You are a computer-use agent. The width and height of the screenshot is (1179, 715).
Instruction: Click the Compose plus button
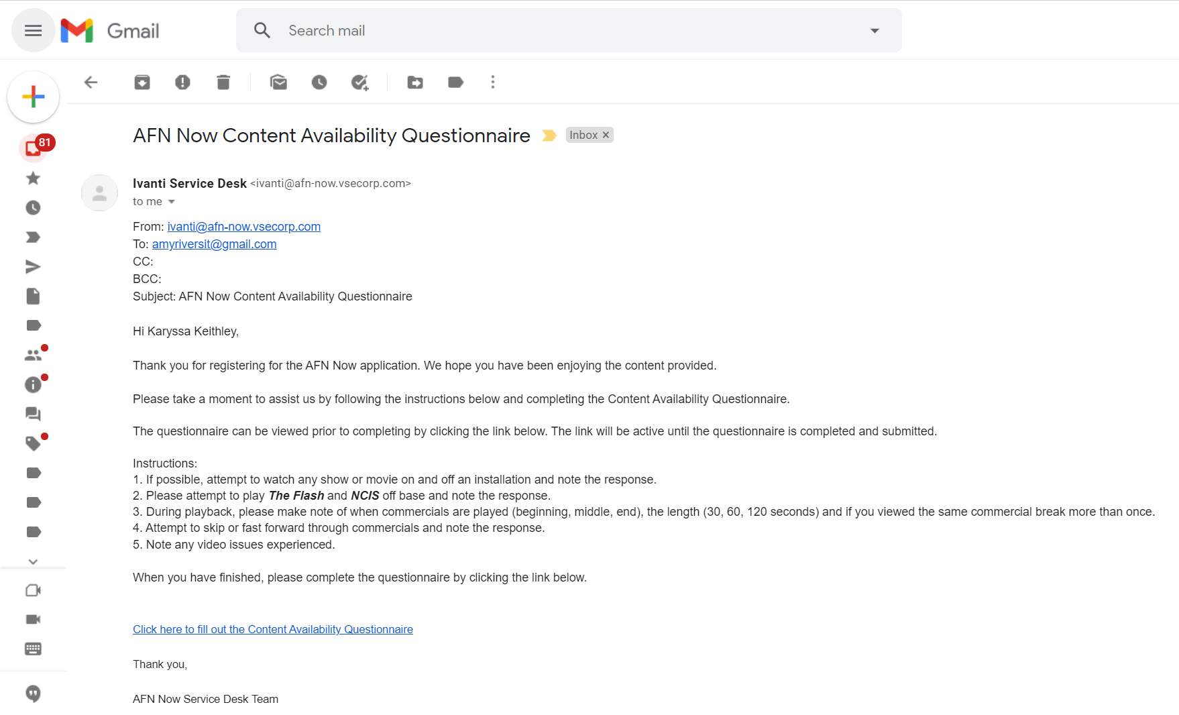pyautogui.click(x=33, y=97)
